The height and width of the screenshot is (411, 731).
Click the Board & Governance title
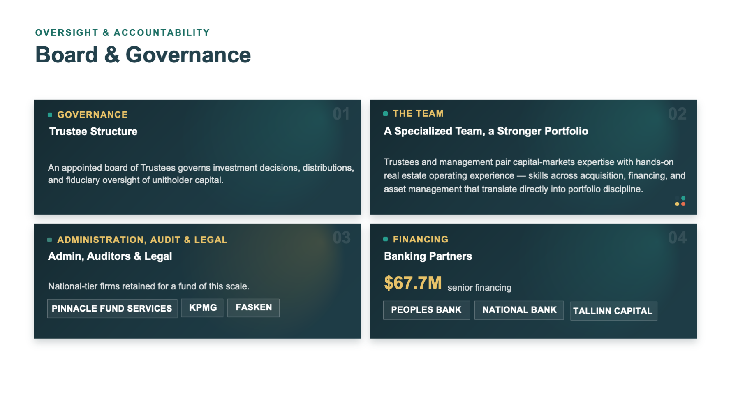pos(143,55)
